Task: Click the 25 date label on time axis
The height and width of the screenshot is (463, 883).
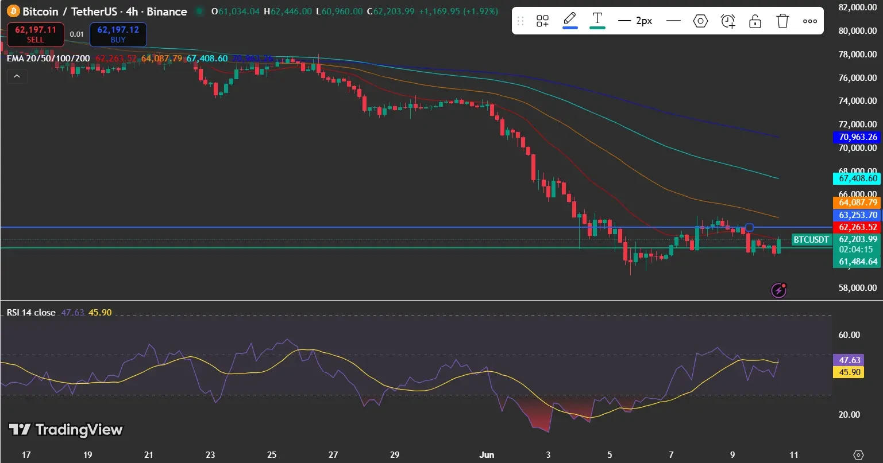Action: (x=272, y=454)
